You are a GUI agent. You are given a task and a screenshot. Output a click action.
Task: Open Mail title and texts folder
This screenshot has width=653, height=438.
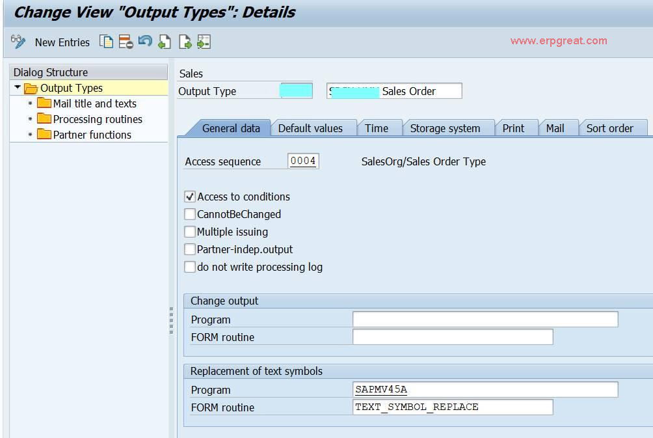[x=94, y=103]
